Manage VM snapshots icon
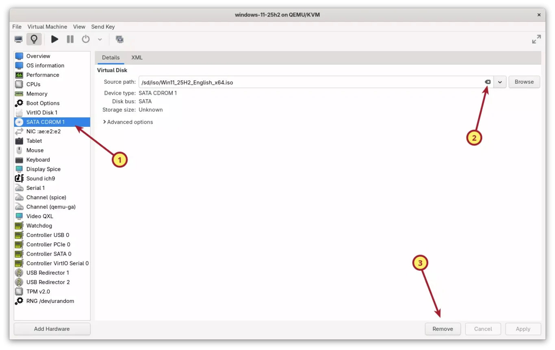This screenshot has height=350, width=555. point(119,39)
